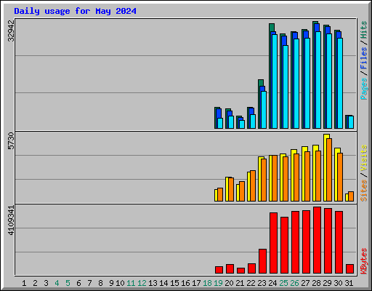Click the day 28 cyan pages bar

coord(318,80)
